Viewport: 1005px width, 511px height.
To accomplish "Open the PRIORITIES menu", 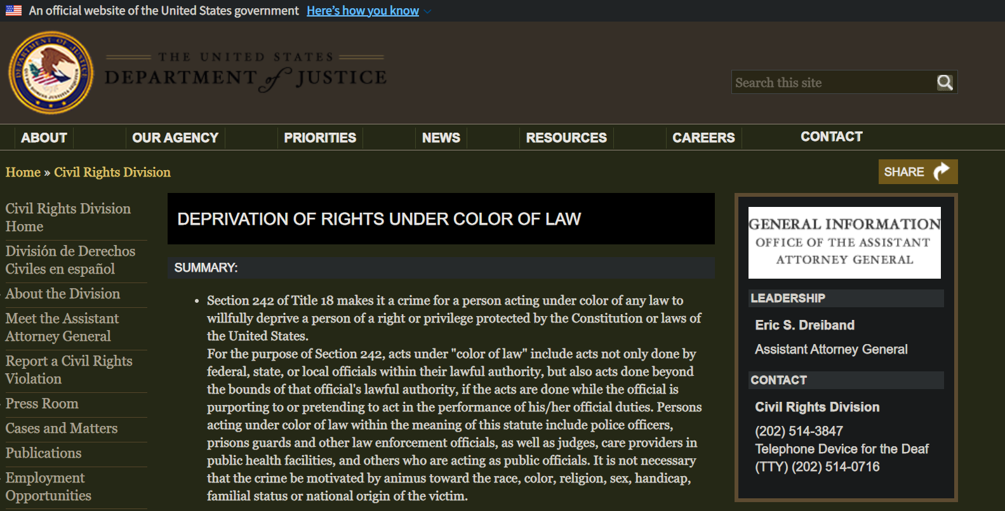I will [320, 138].
